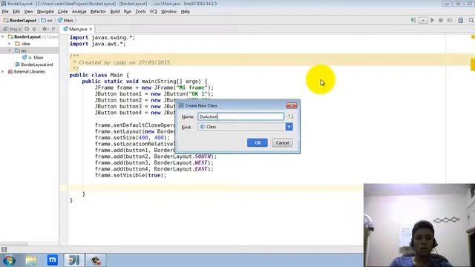Click the 'import java.awt.*;' line
Screen dimensions: 475x267
pyautogui.click(x=97, y=44)
